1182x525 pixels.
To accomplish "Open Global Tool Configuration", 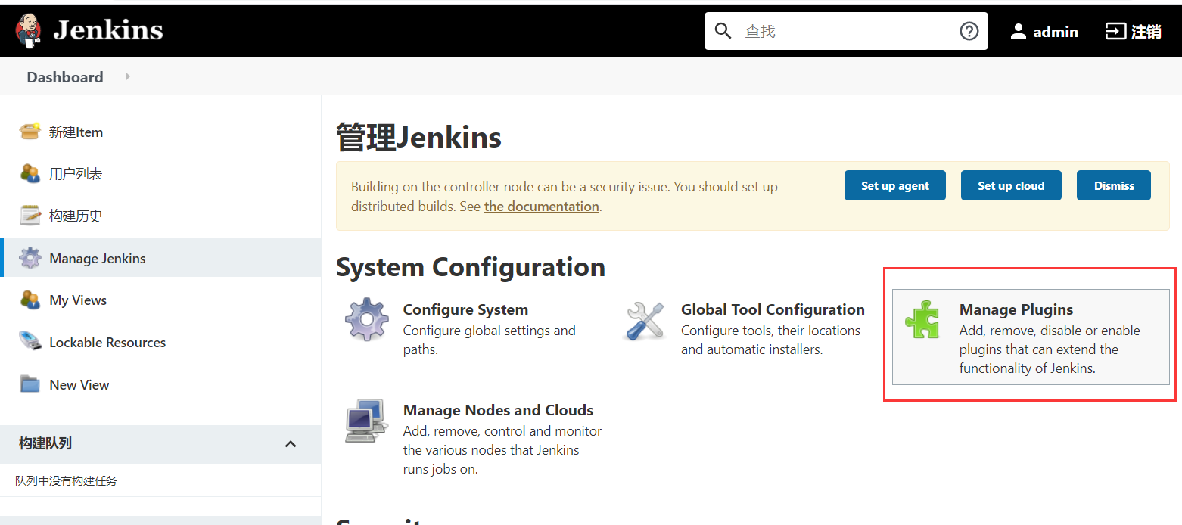I will (773, 309).
